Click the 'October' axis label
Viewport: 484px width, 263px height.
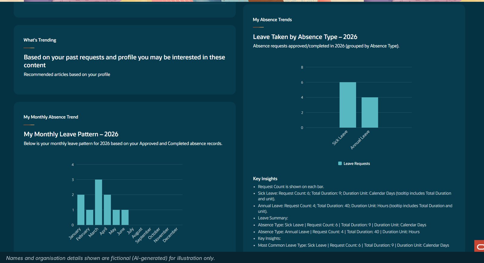tap(154, 233)
